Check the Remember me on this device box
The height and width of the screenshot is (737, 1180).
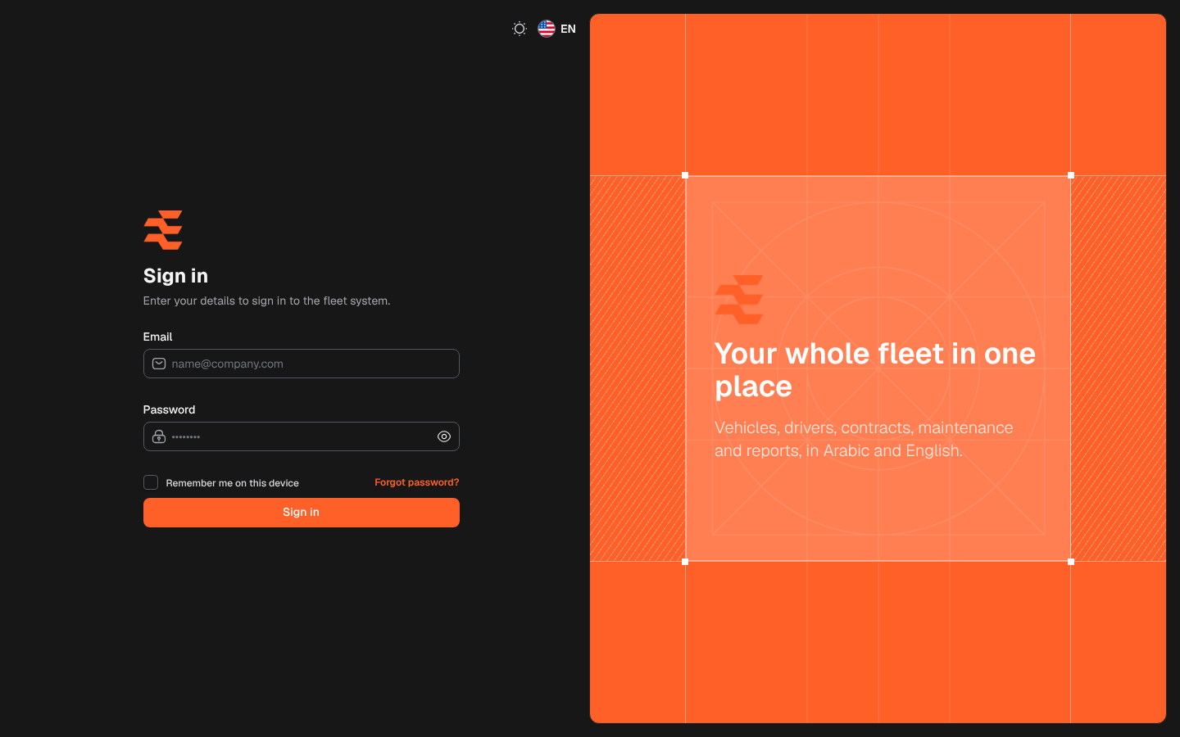(151, 482)
